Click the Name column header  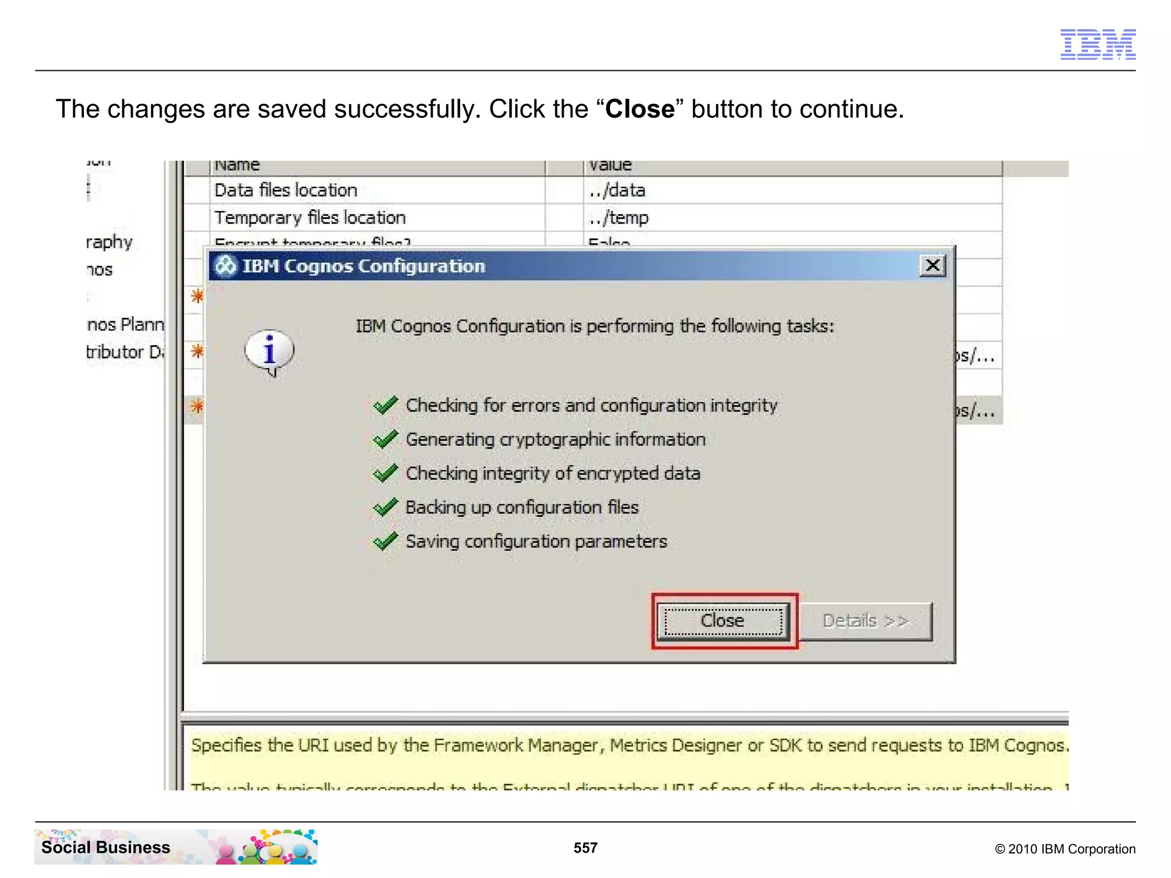pyautogui.click(x=377, y=166)
